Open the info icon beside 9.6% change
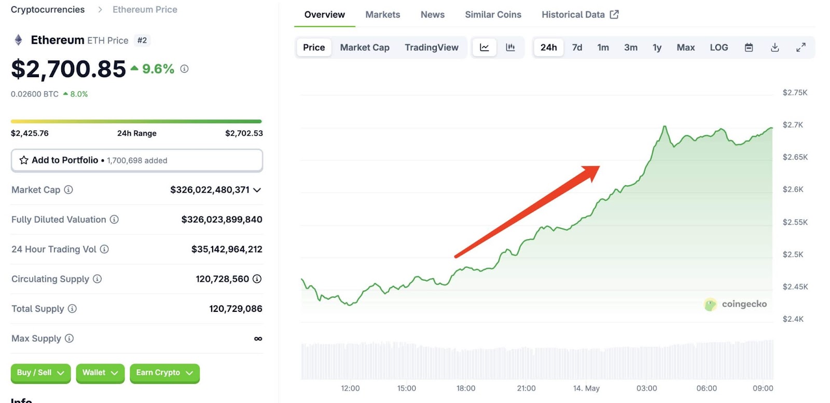The image size is (830, 403). tap(184, 68)
